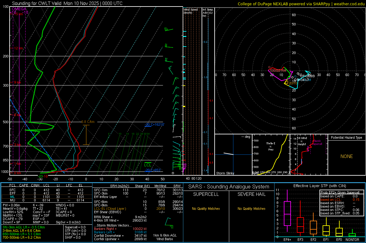
Task: Click '700-500mb LR = 6.2 C/km'
Action: coord(22,238)
